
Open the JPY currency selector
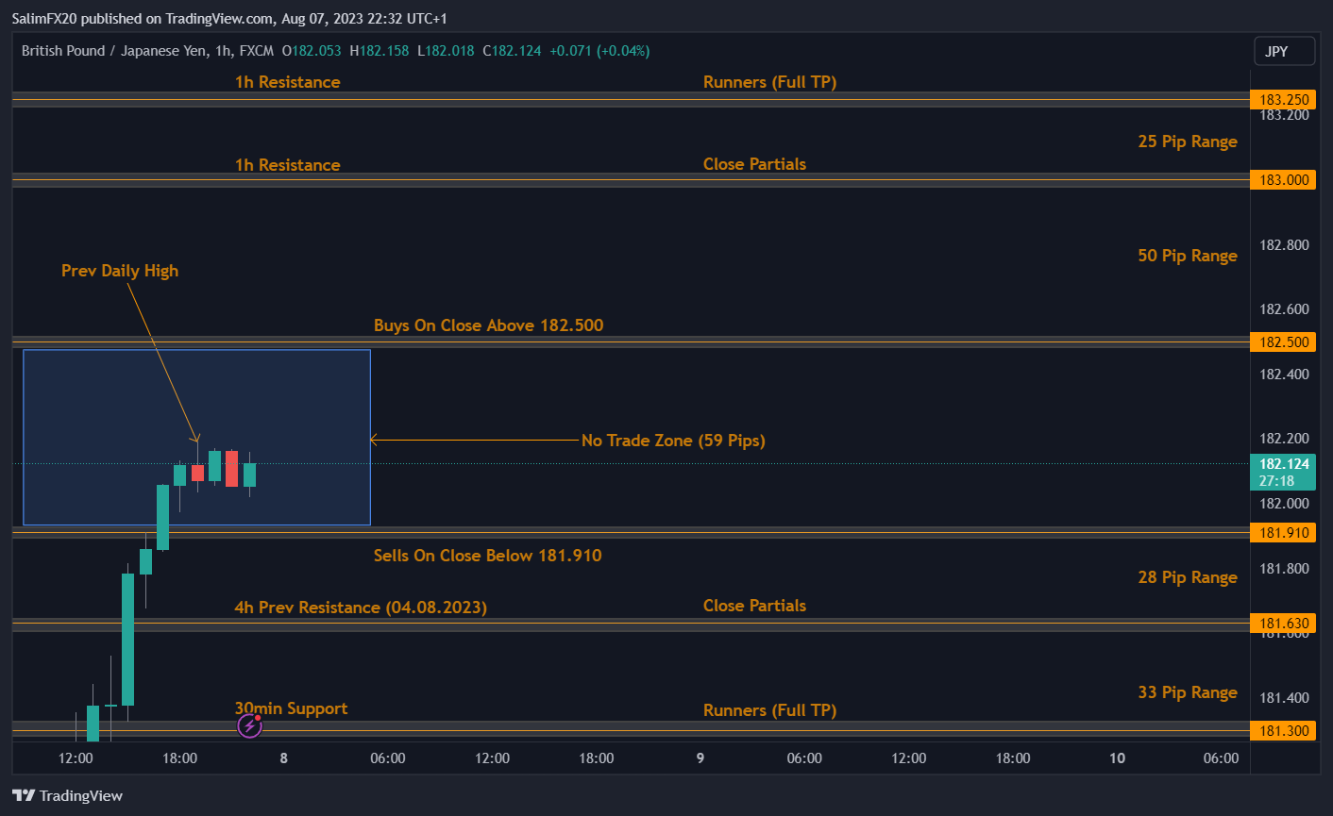[1283, 52]
